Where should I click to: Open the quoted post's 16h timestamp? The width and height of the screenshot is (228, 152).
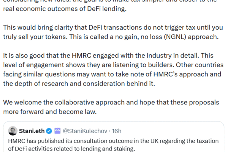click(117, 131)
